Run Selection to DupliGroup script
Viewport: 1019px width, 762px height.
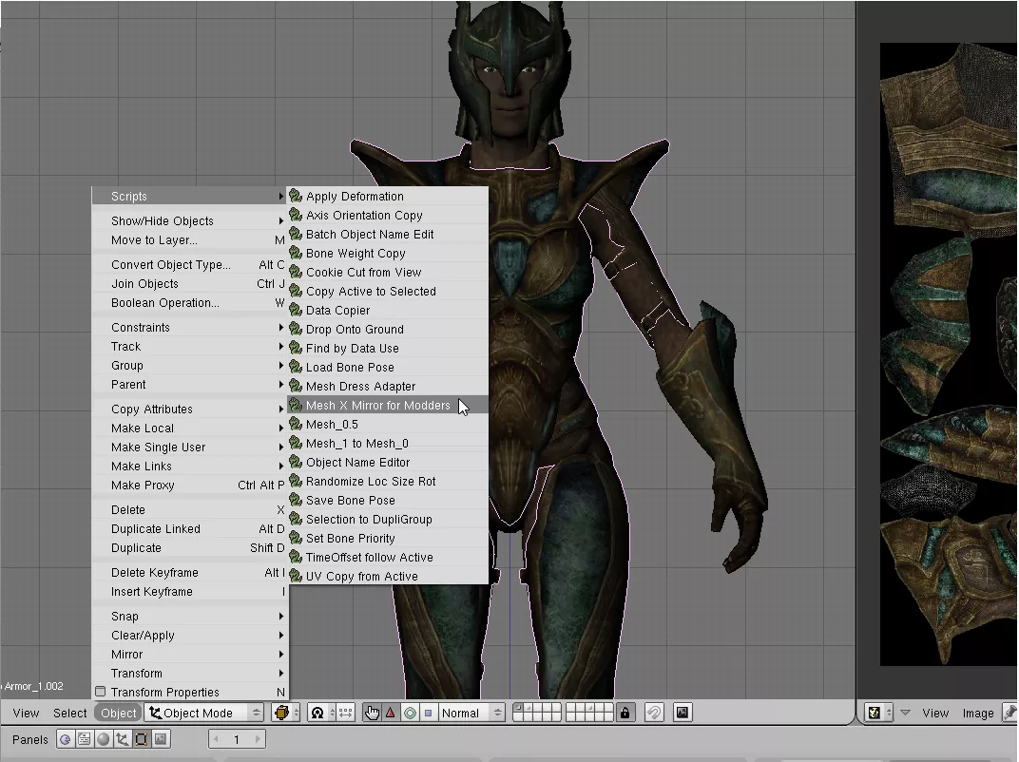click(387, 519)
